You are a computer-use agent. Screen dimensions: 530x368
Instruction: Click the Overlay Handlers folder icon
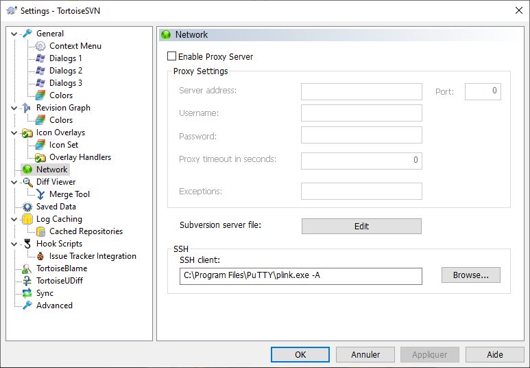click(x=40, y=157)
